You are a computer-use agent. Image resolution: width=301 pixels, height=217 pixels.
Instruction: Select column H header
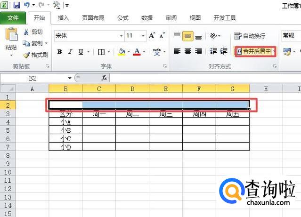pos(266,89)
